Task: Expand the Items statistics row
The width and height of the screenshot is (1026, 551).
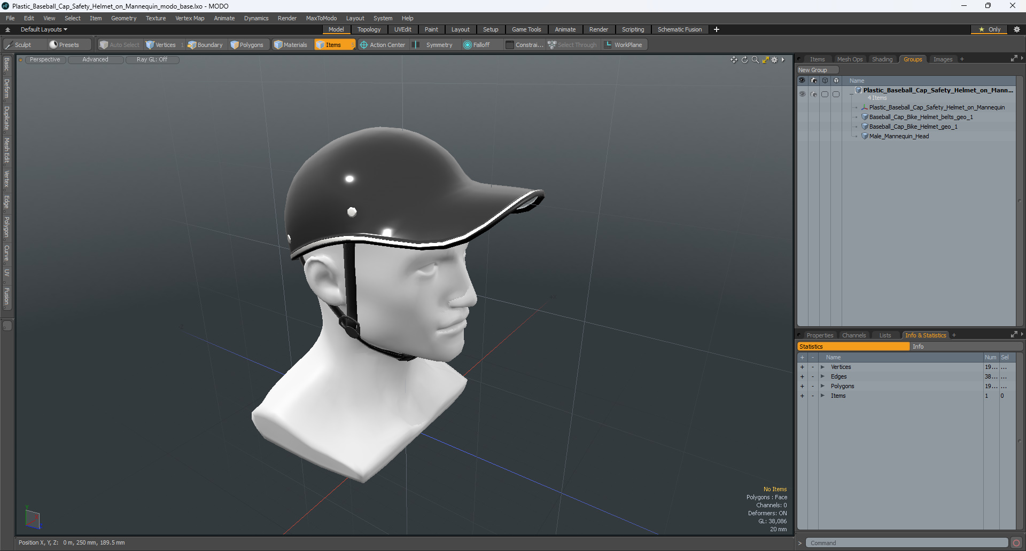Action: click(823, 396)
